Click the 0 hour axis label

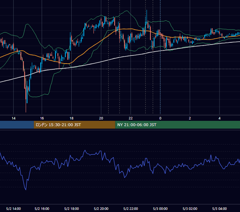(160, 118)
